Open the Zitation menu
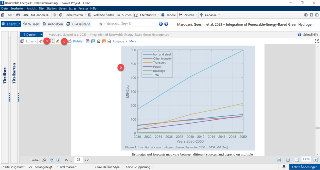320x170 pixels. [51, 8]
